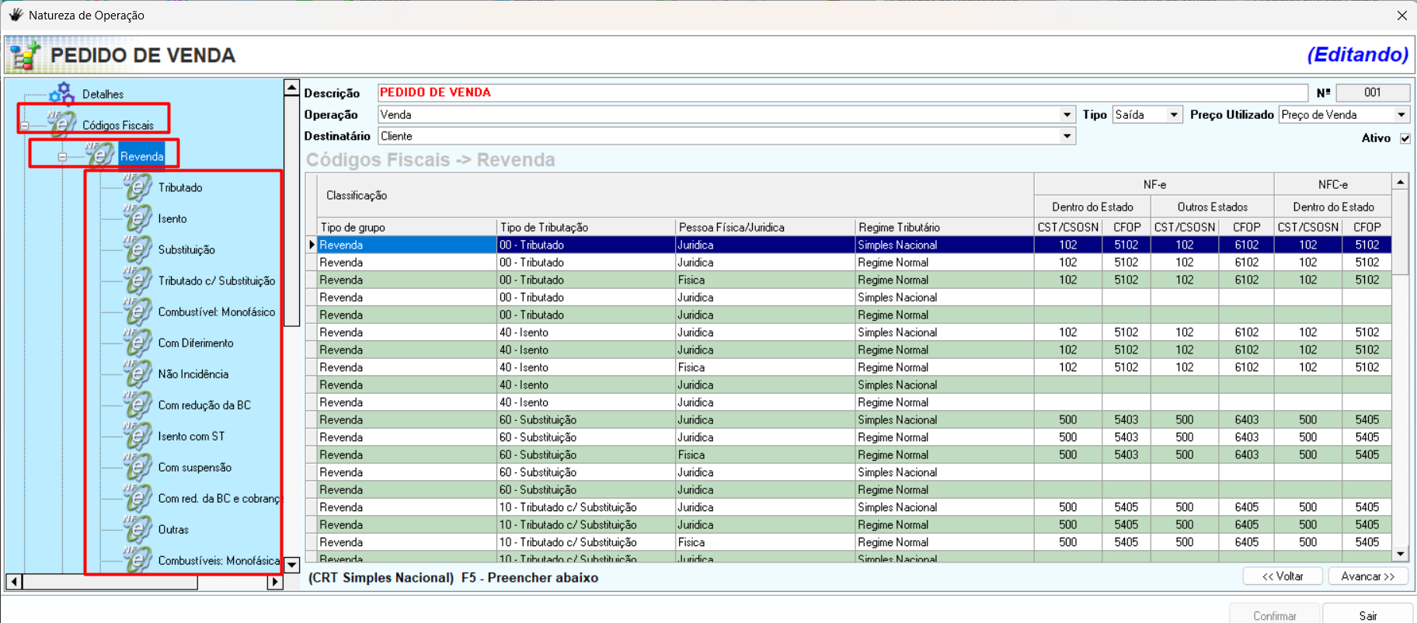Screen dimensions: 1417x623
Task: Click the NF-e icon beside Tributado
Action: [137, 187]
